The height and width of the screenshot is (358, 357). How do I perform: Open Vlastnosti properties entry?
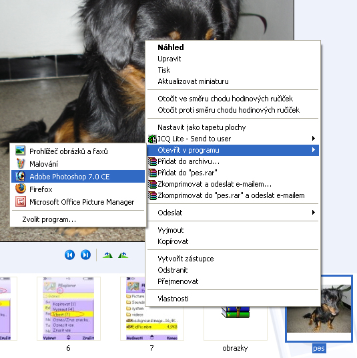tap(233, 299)
